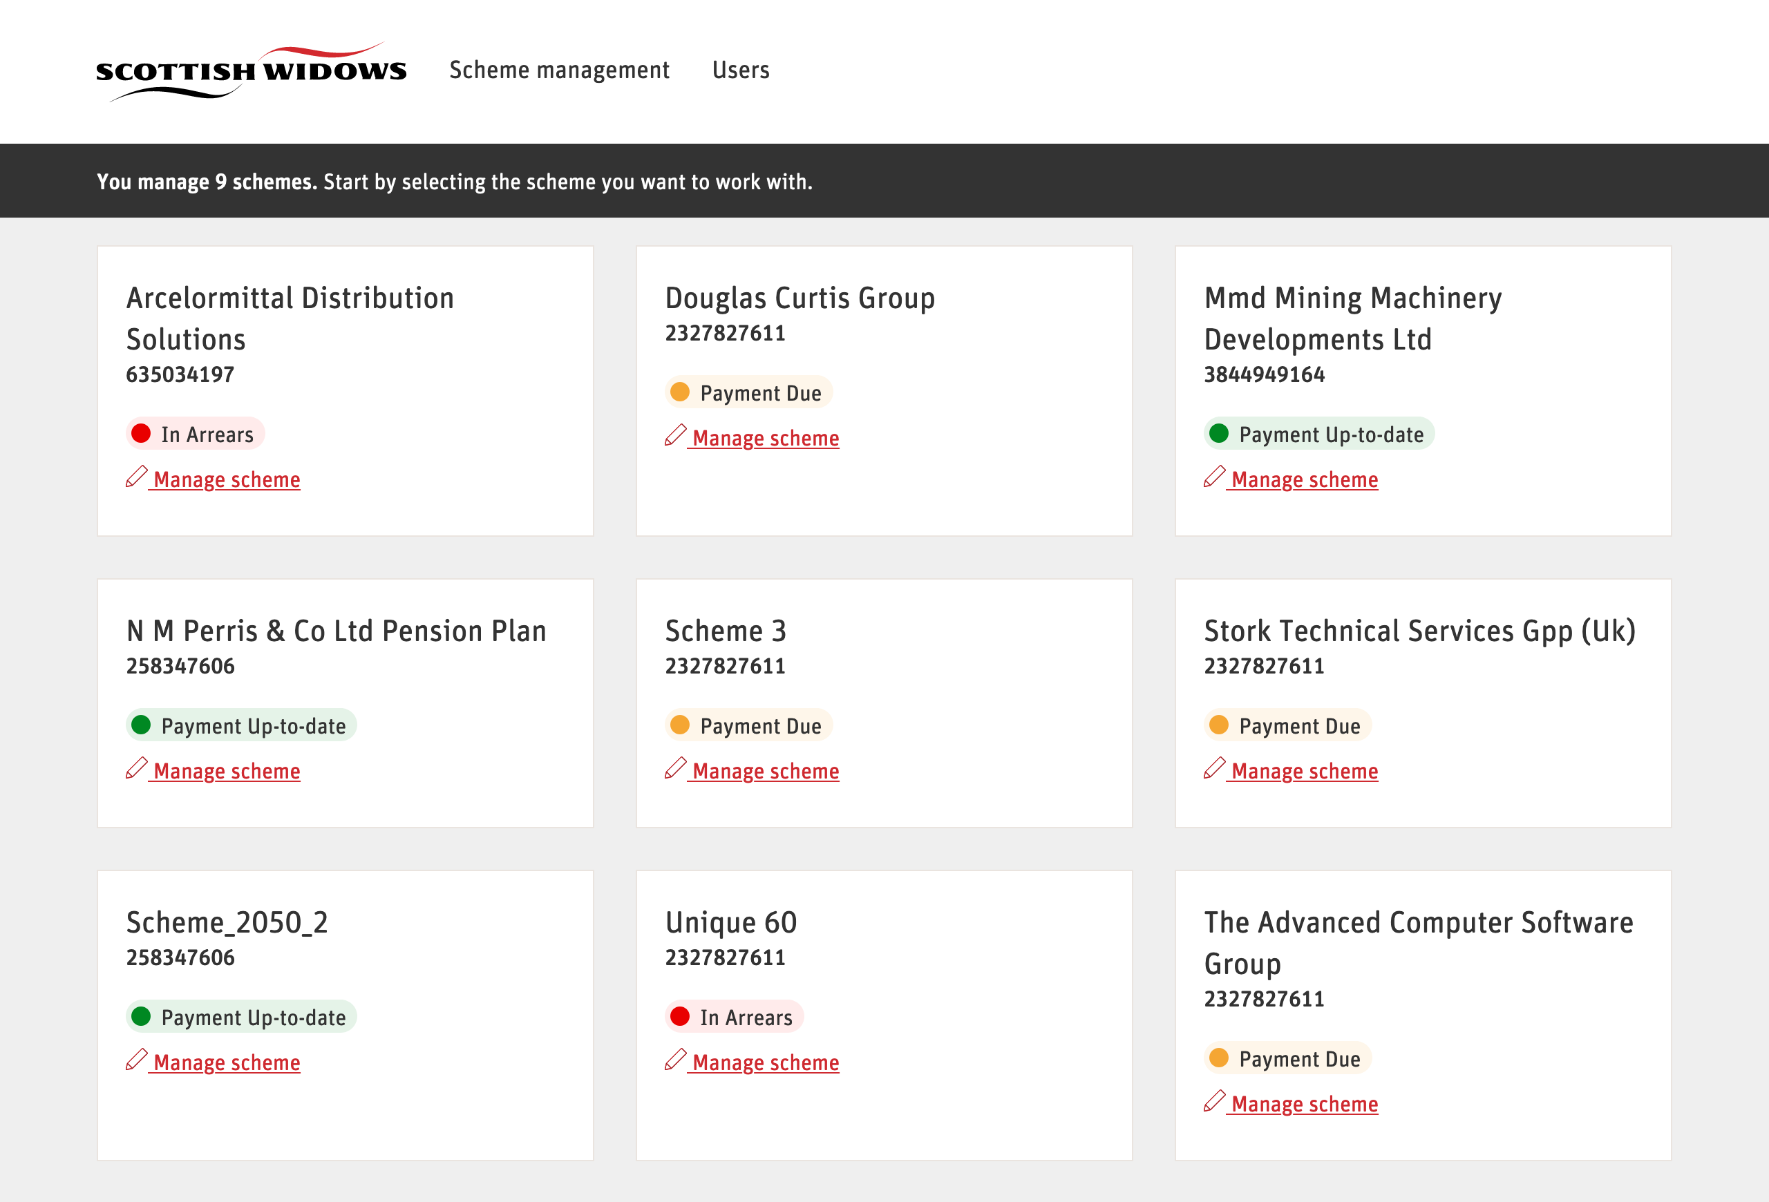
Task: Click pencil icon in Douglas Curtis Group card
Action: pyautogui.click(x=676, y=435)
